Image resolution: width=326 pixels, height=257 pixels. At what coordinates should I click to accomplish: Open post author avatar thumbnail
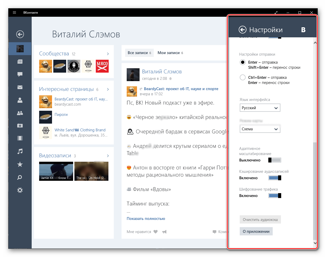coord(133,75)
